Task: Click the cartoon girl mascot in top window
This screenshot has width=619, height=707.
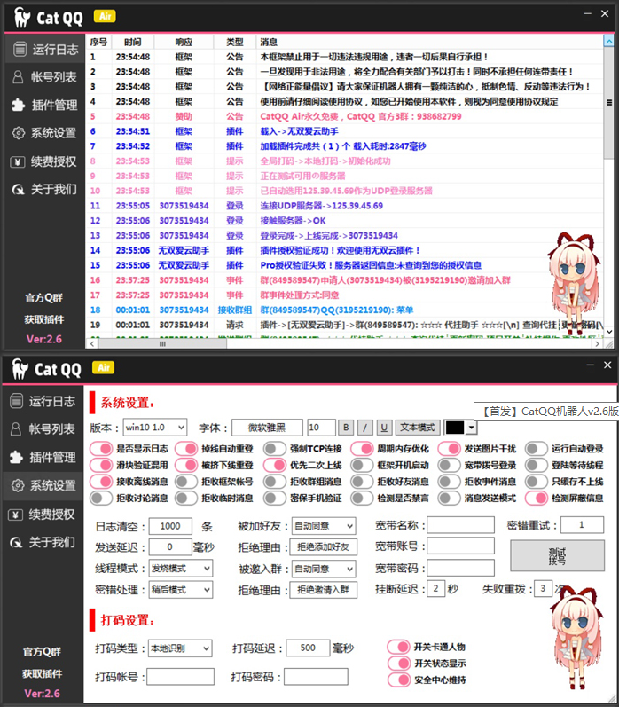Action: [574, 283]
